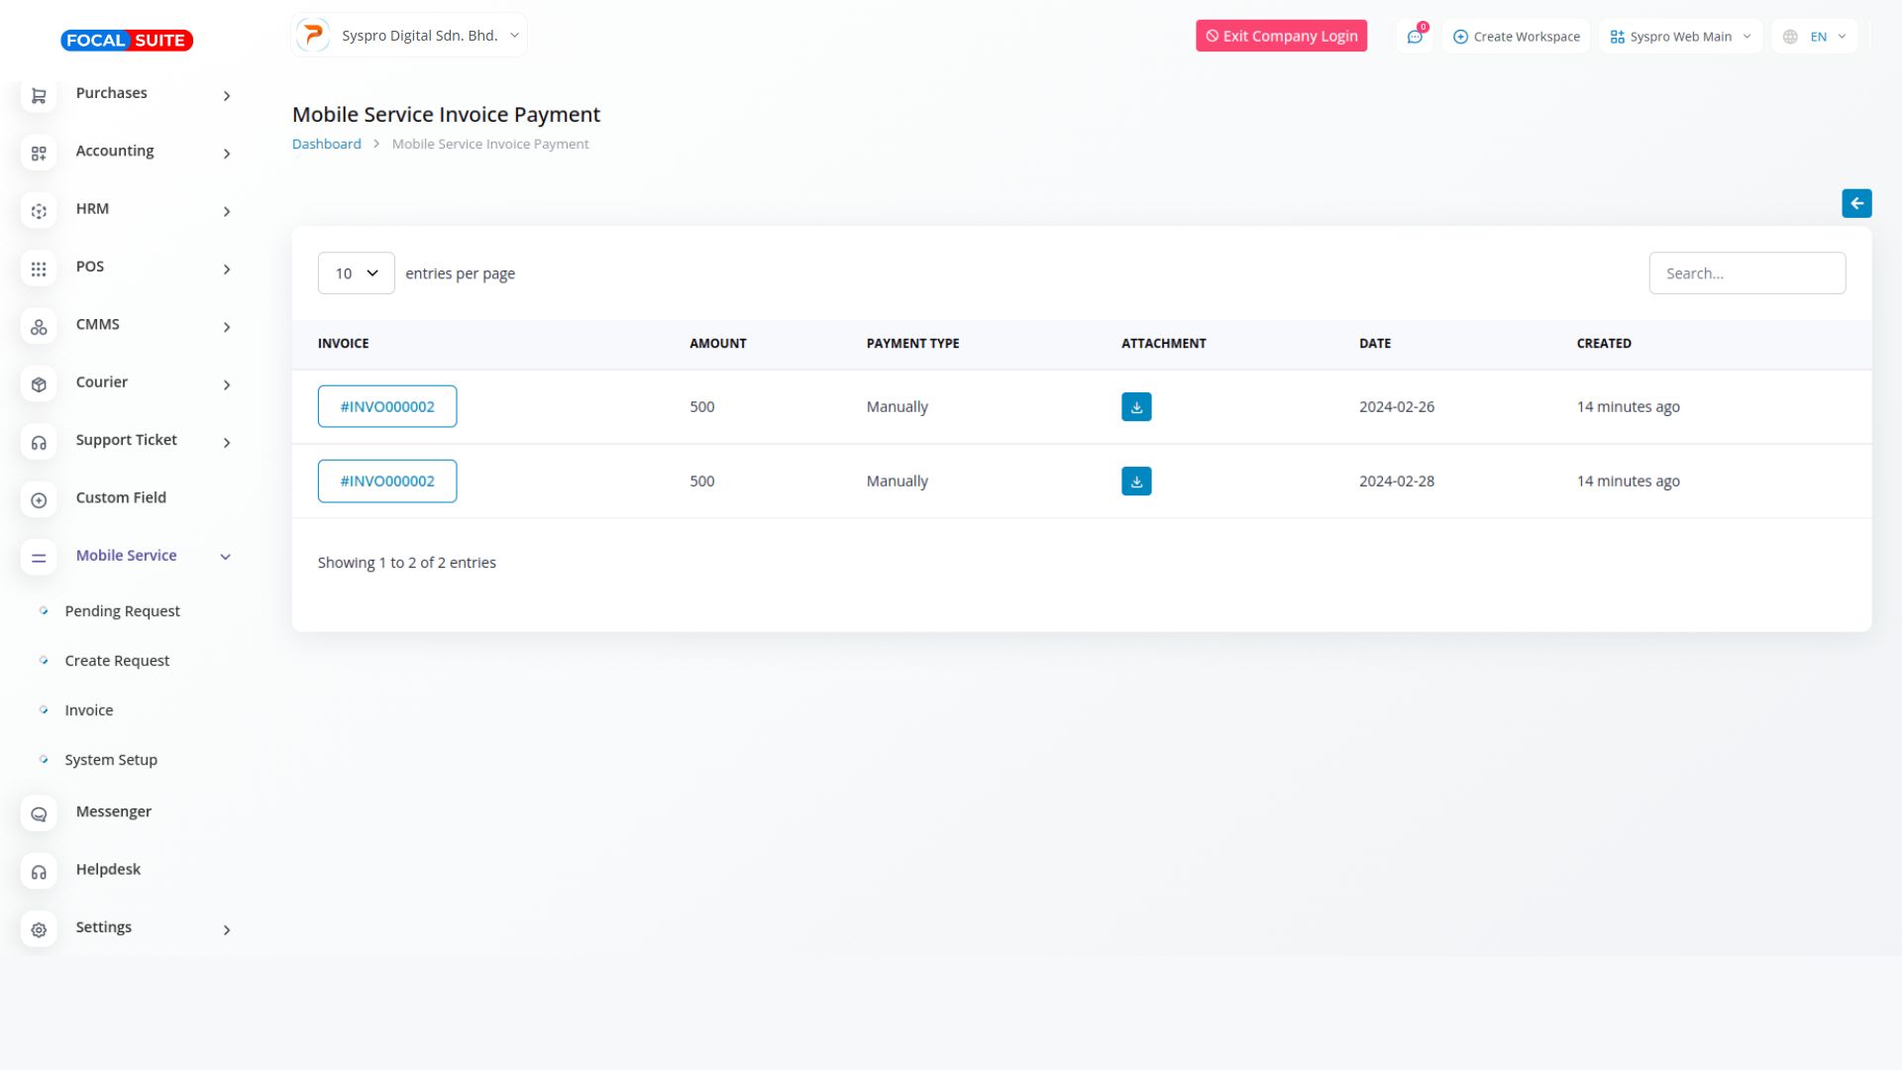
Task: Open the Syspro Digital company dropdown
Action: point(409,36)
